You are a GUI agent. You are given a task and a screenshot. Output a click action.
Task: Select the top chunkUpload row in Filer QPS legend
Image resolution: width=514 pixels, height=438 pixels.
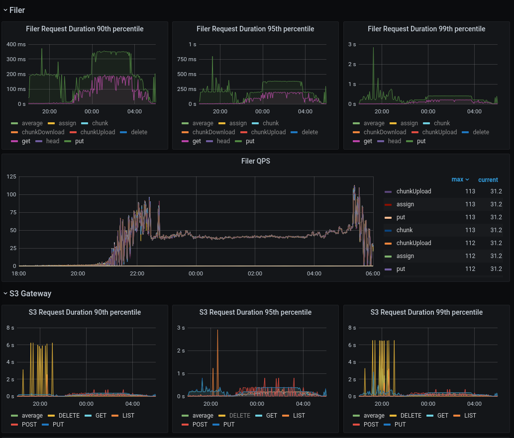(414, 191)
